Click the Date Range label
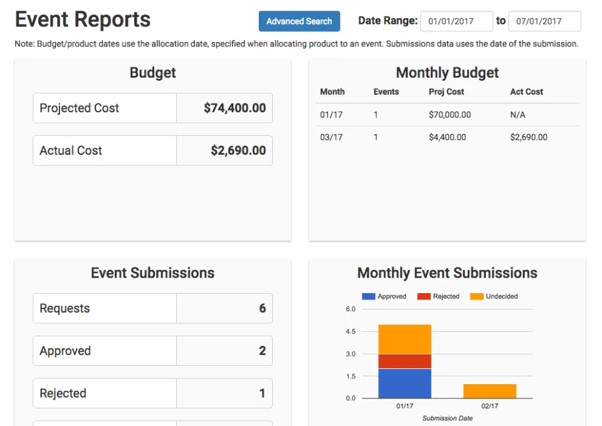Screen dimensions: 602x426 [388, 21]
